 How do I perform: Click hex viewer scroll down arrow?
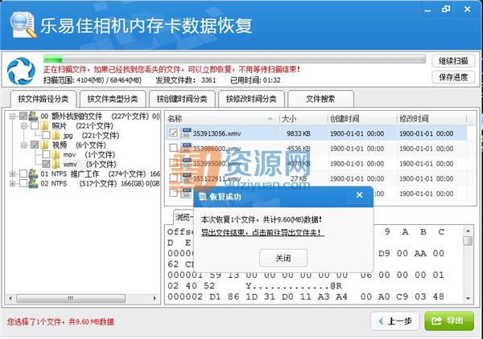click(468, 298)
